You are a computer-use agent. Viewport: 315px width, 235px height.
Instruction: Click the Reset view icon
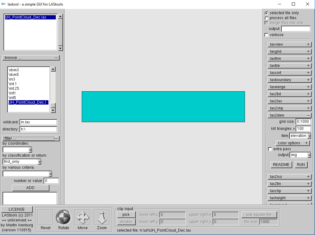tap(45, 217)
